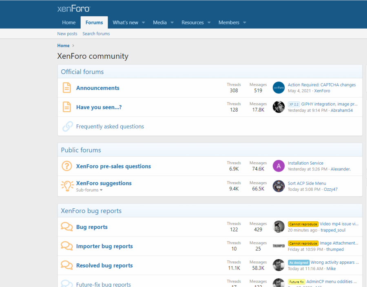This screenshot has width=367, height=287.
Task: Open trapped_soul's avatar in the Bug reports row
Action: tap(279, 227)
